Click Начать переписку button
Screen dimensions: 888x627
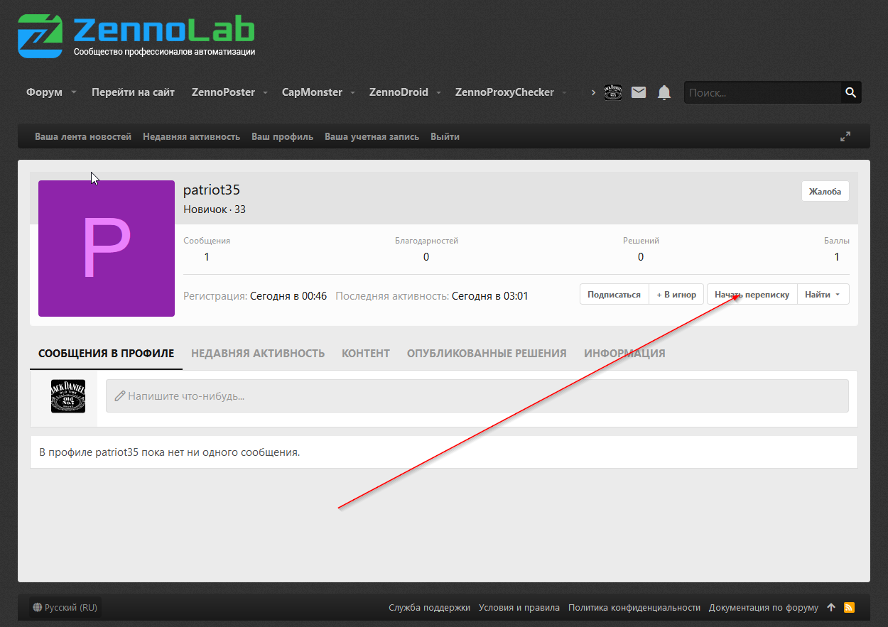(x=752, y=295)
